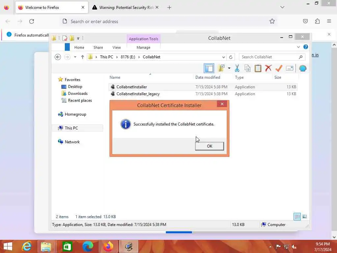Click OK in the CollabNet Certificate Installer dialog
Image resolution: width=337 pixels, height=253 pixels.
(x=209, y=146)
